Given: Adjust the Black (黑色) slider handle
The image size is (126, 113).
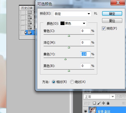Looking at the screenshot, I should (x=69, y=71).
